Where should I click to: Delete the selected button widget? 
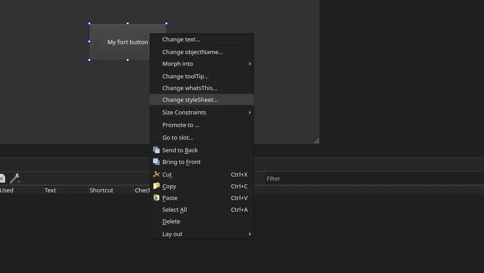[x=202, y=222]
